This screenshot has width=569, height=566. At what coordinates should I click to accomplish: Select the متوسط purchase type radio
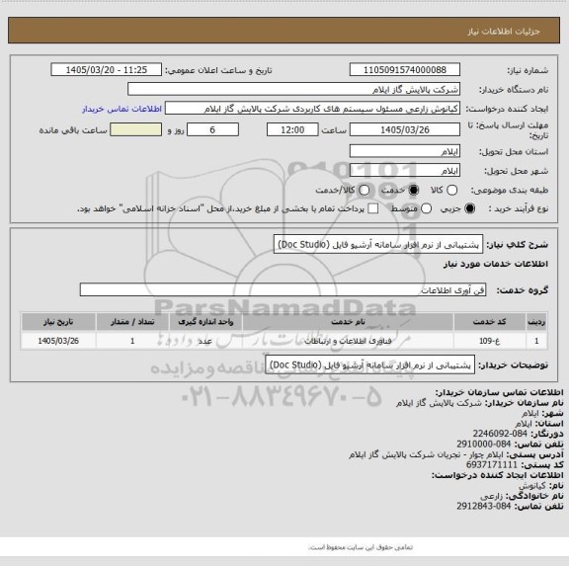click(x=426, y=208)
